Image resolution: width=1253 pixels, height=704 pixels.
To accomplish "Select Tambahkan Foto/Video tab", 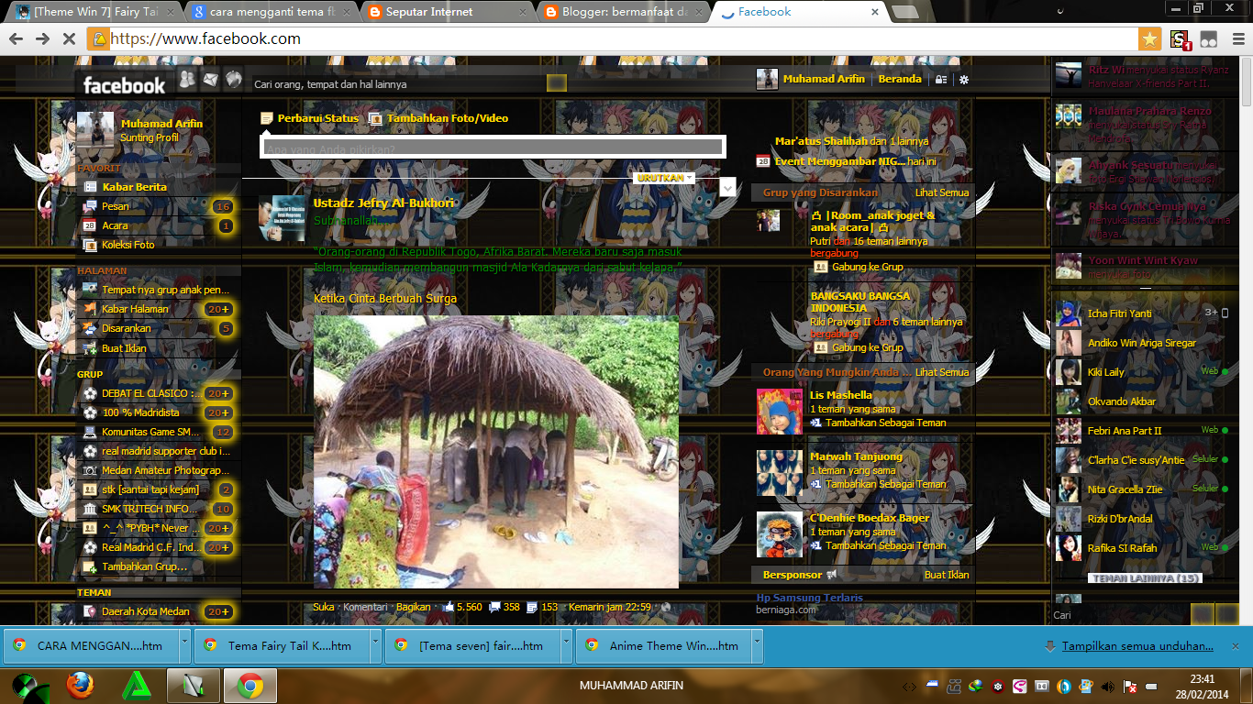I will click(x=438, y=118).
